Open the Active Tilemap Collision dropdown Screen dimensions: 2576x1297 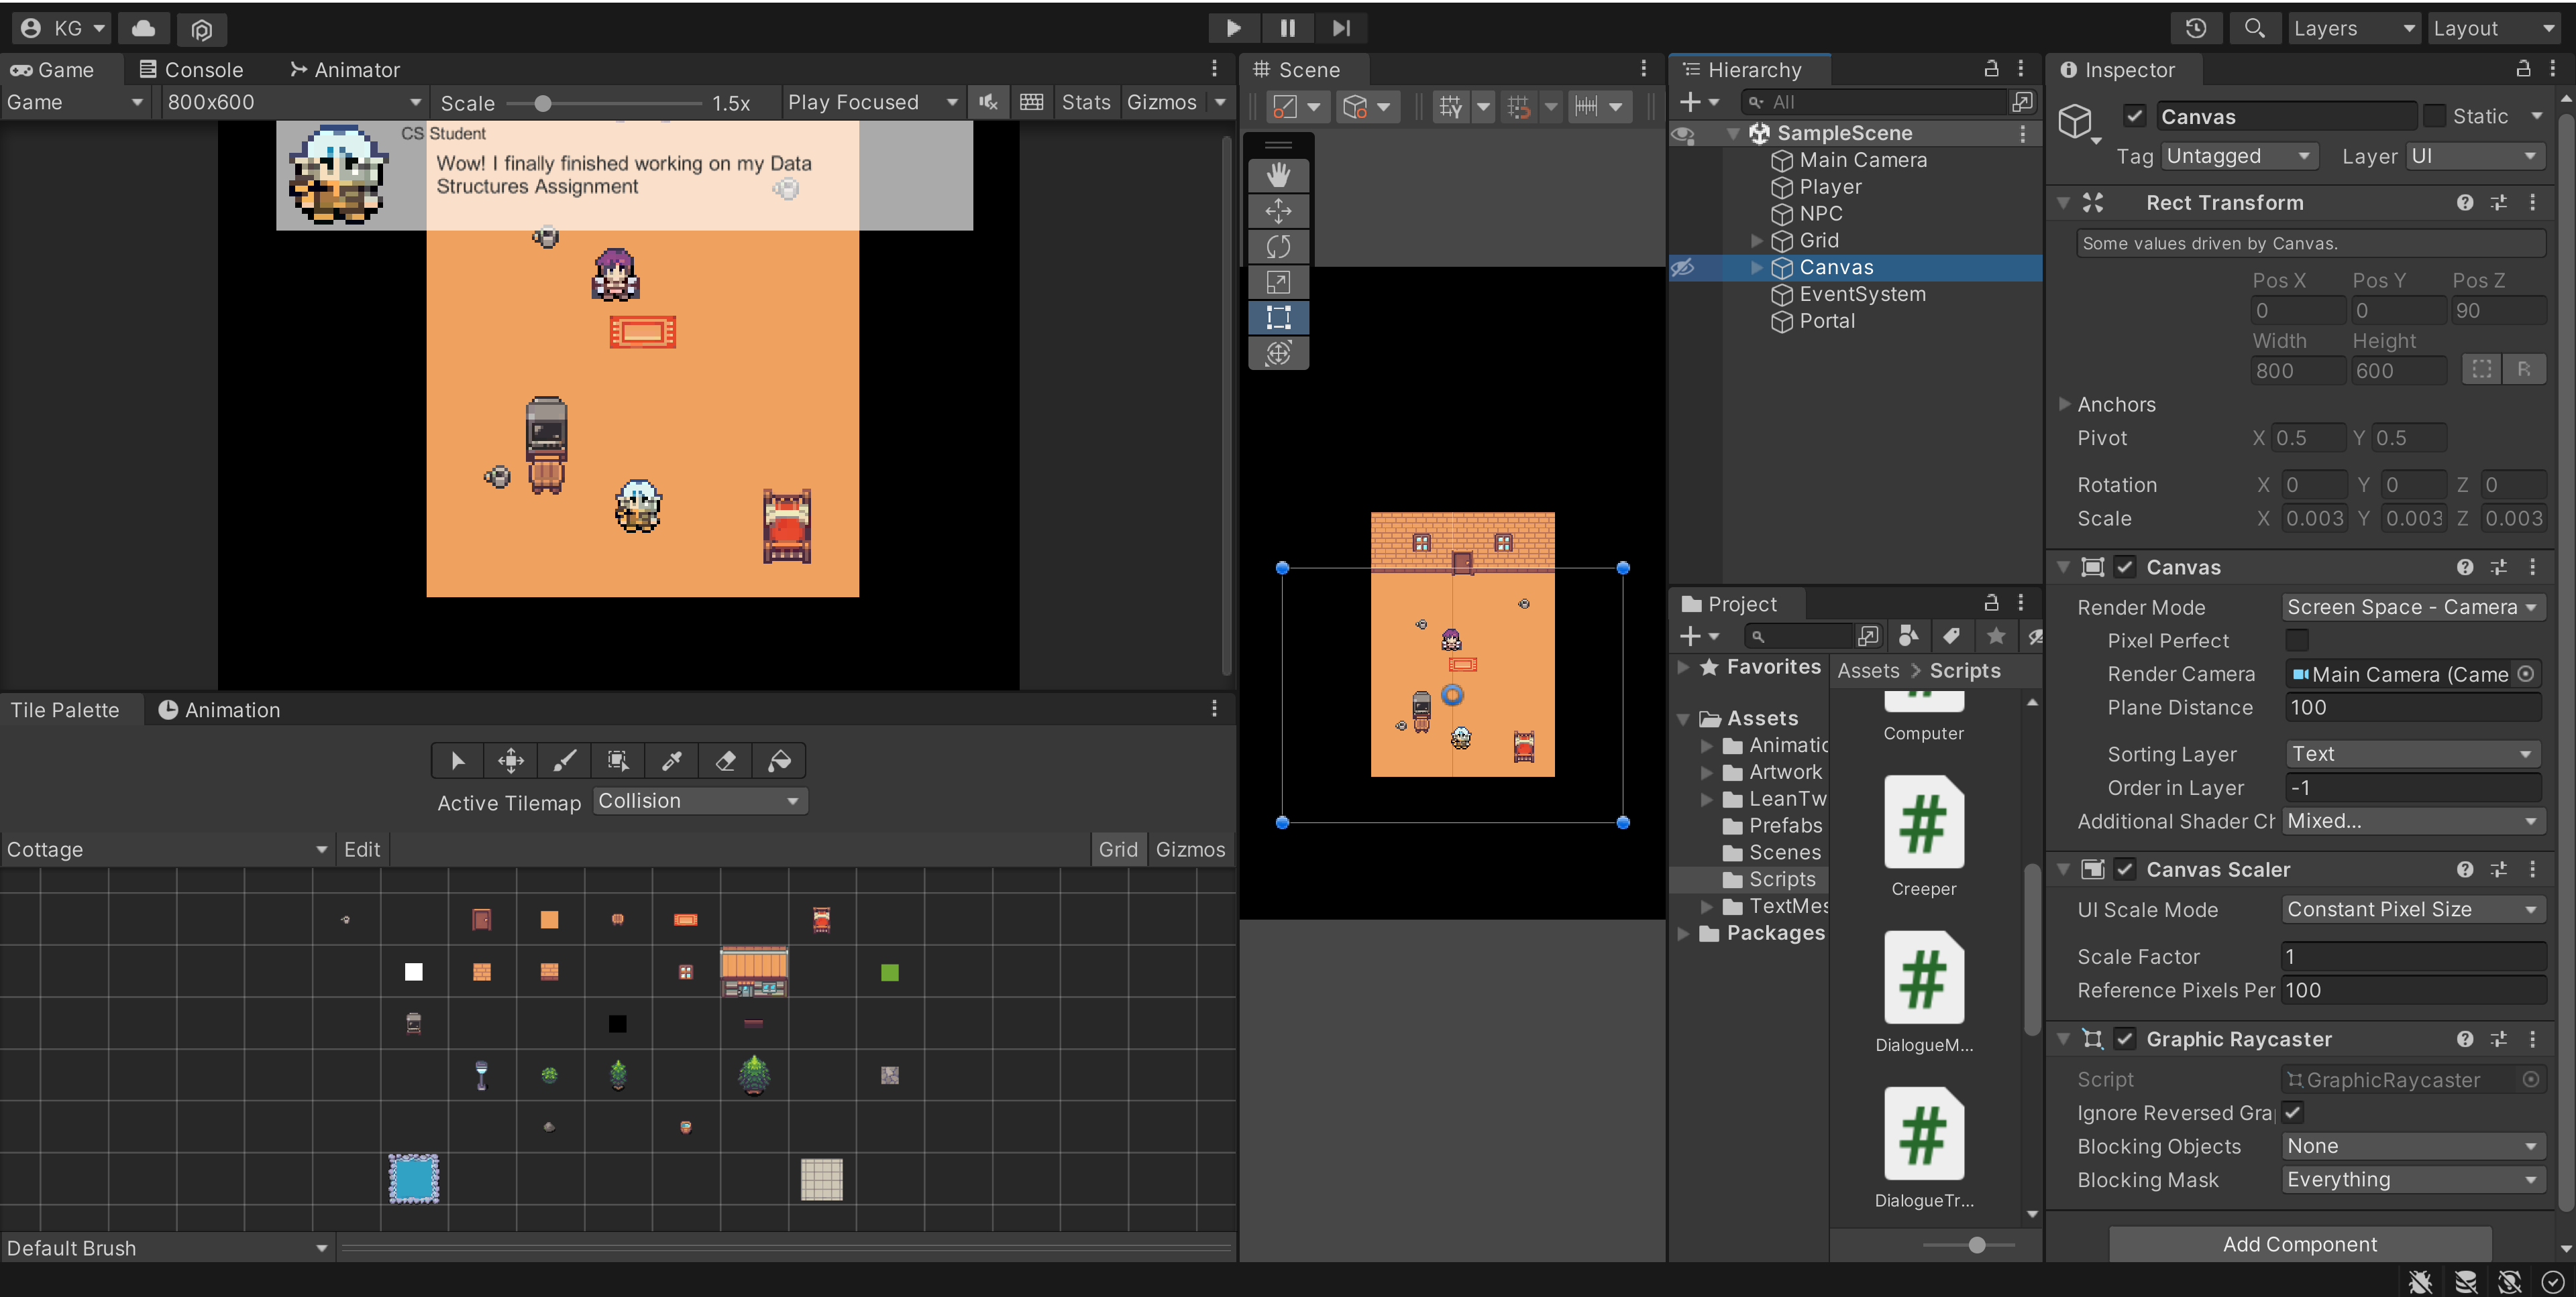click(699, 802)
